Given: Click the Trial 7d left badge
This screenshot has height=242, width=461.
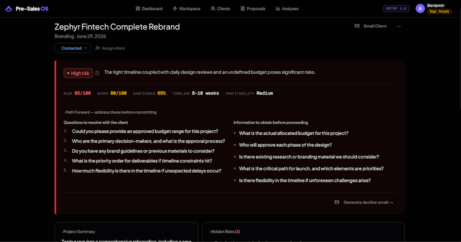Looking at the screenshot, I should click(x=439, y=12).
